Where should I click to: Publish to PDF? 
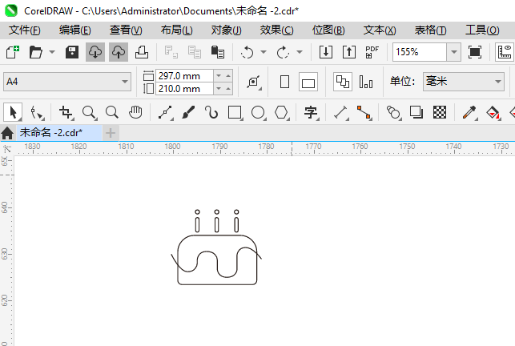pyautogui.click(x=372, y=52)
